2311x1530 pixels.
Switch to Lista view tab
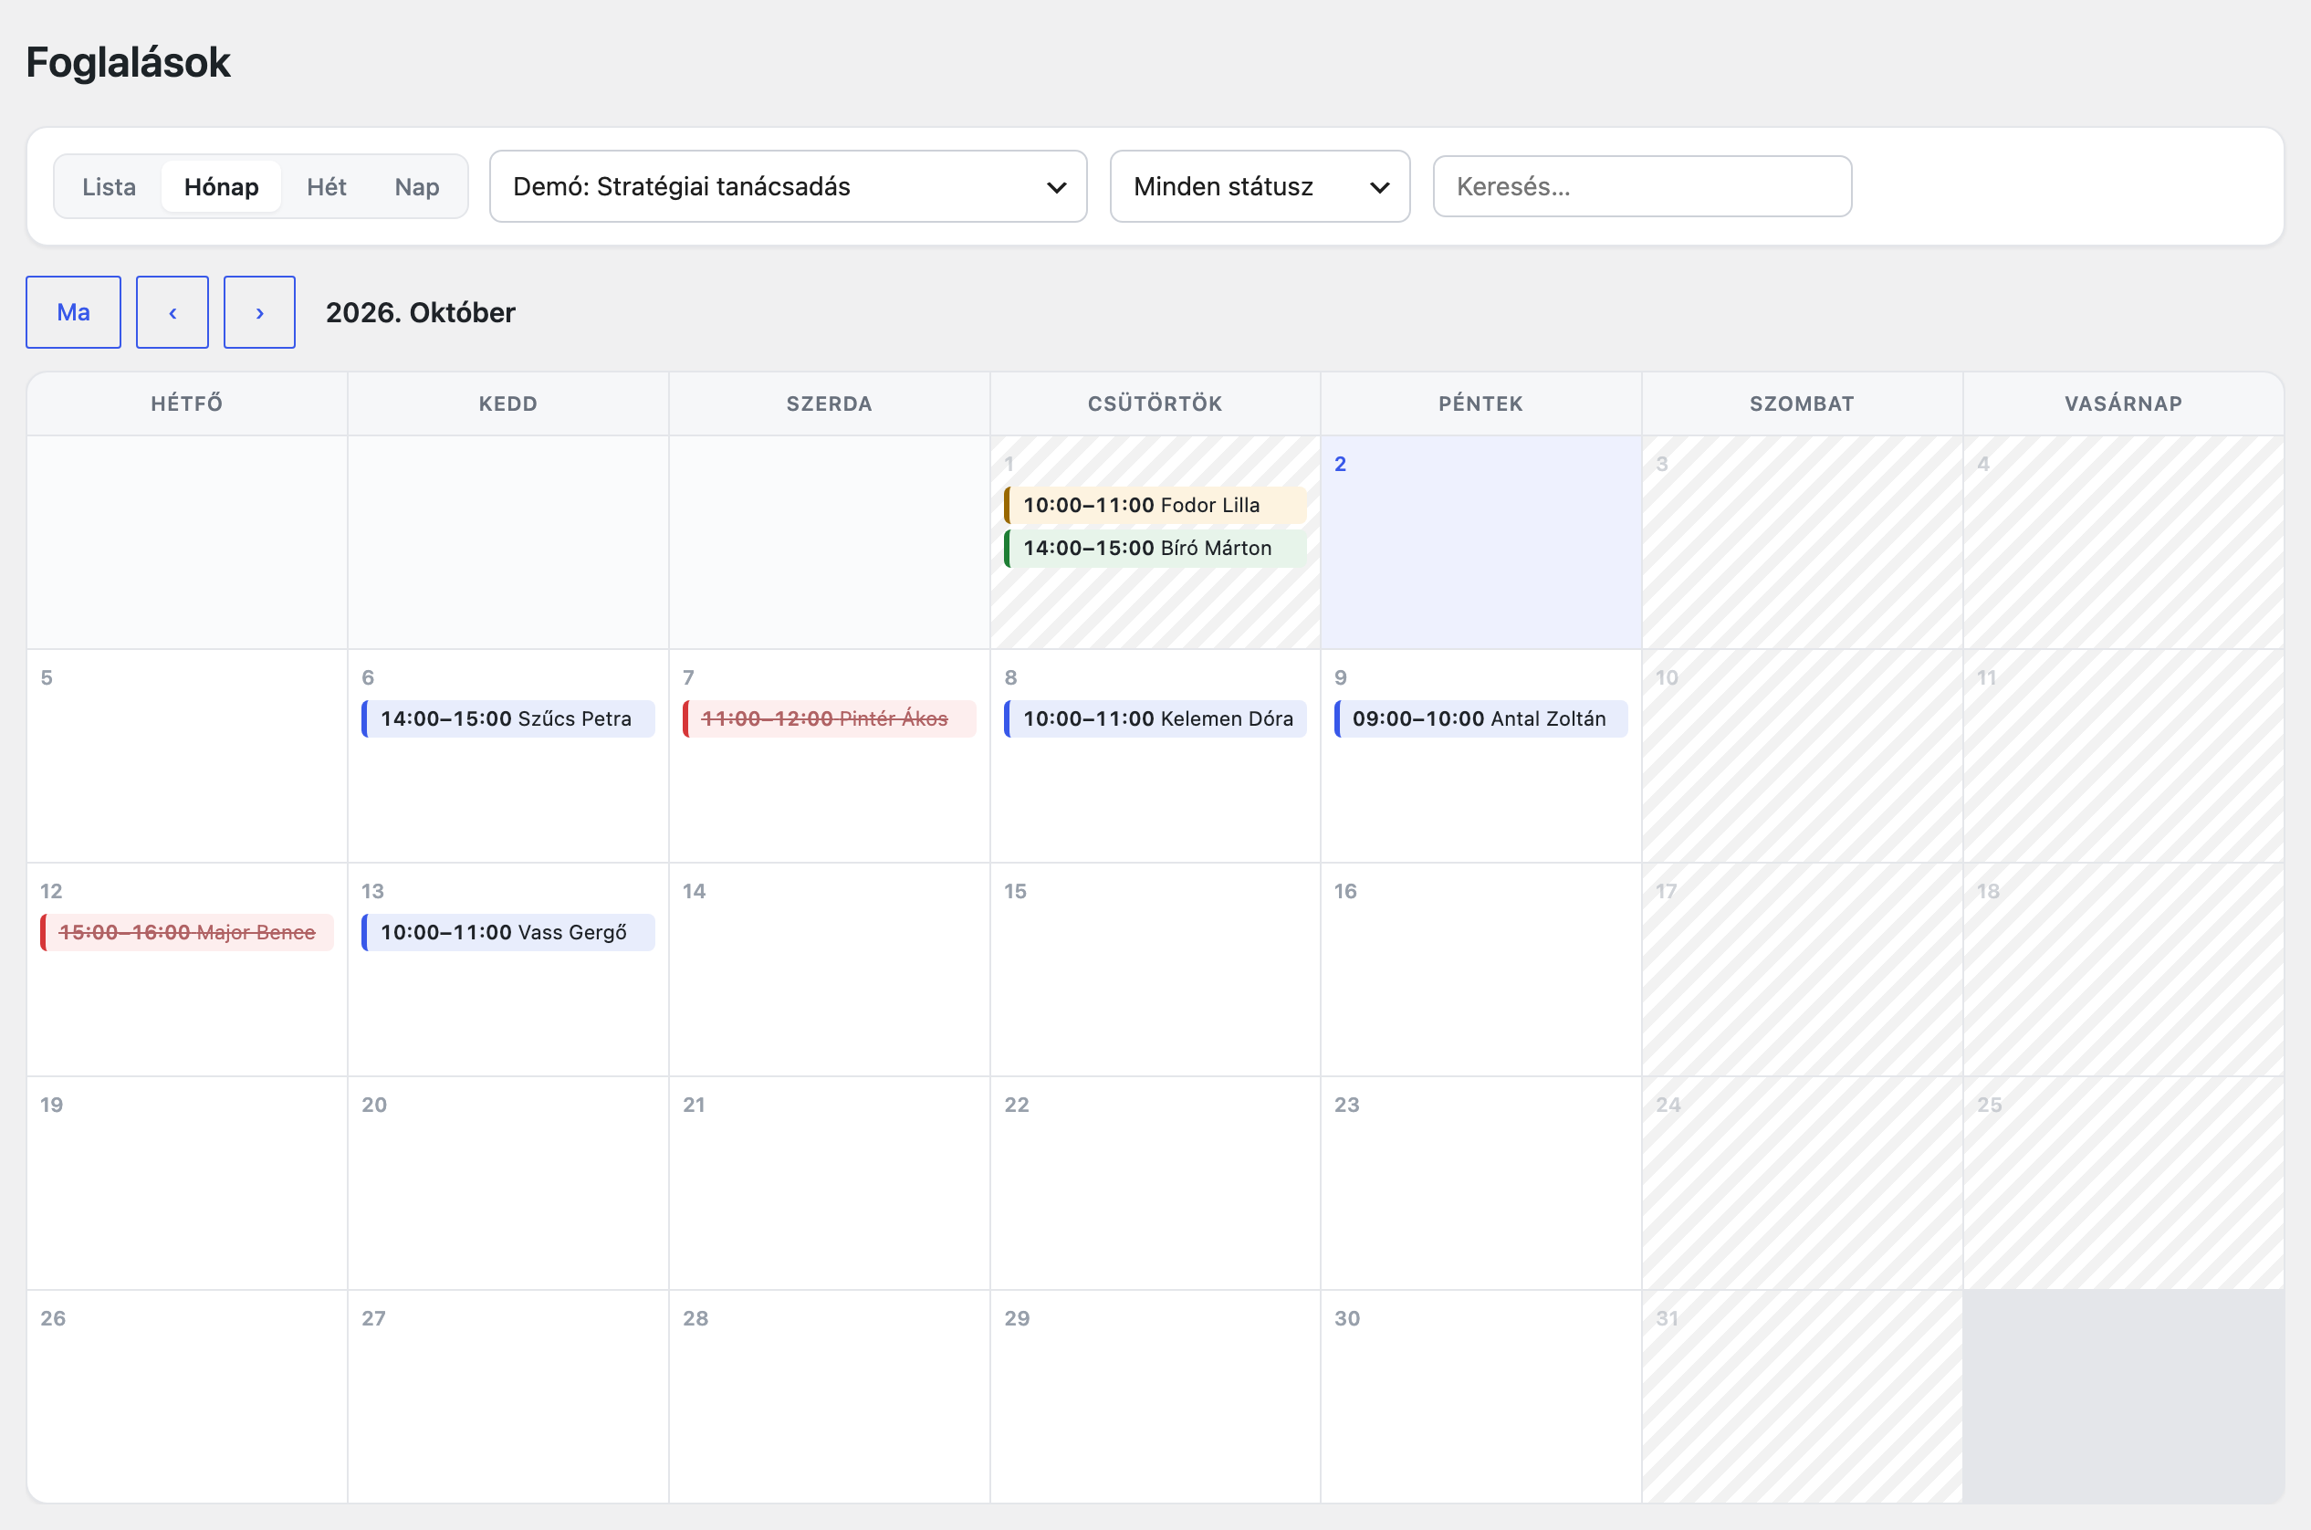pos(109,186)
